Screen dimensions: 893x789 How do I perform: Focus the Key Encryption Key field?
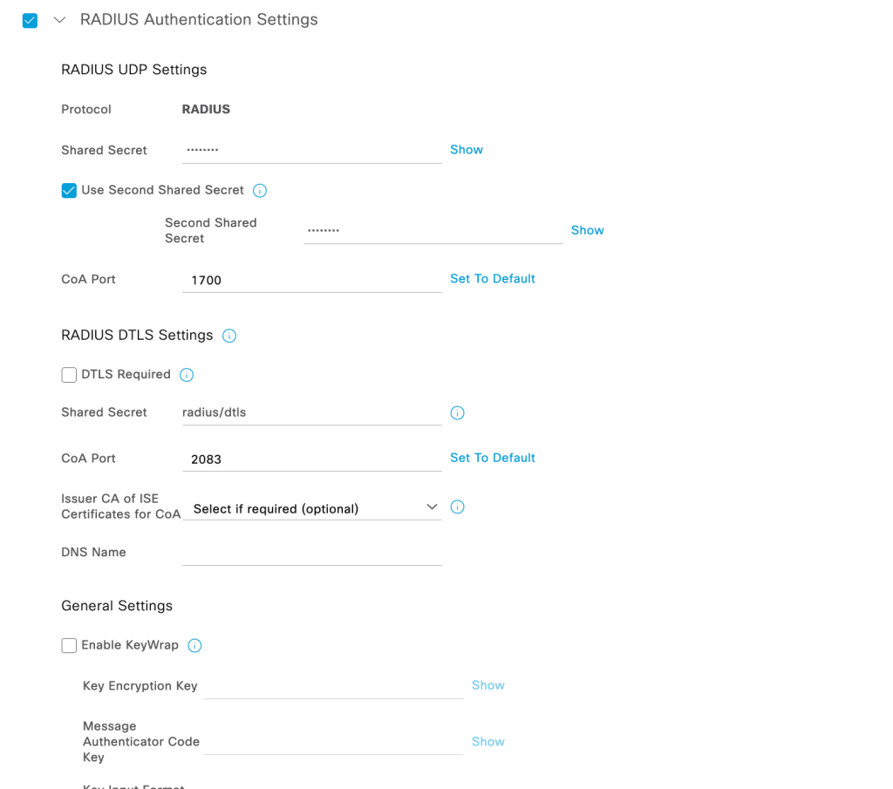332,686
